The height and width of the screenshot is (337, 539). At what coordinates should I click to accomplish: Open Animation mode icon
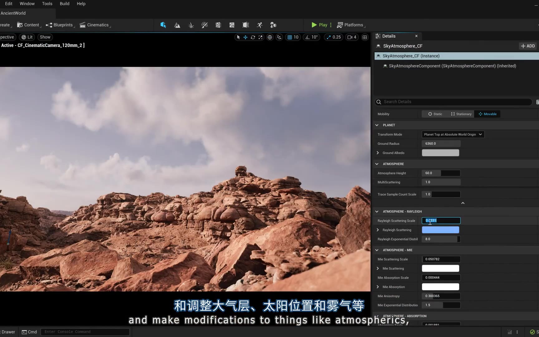pyautogui.click(x=260, y=25)
